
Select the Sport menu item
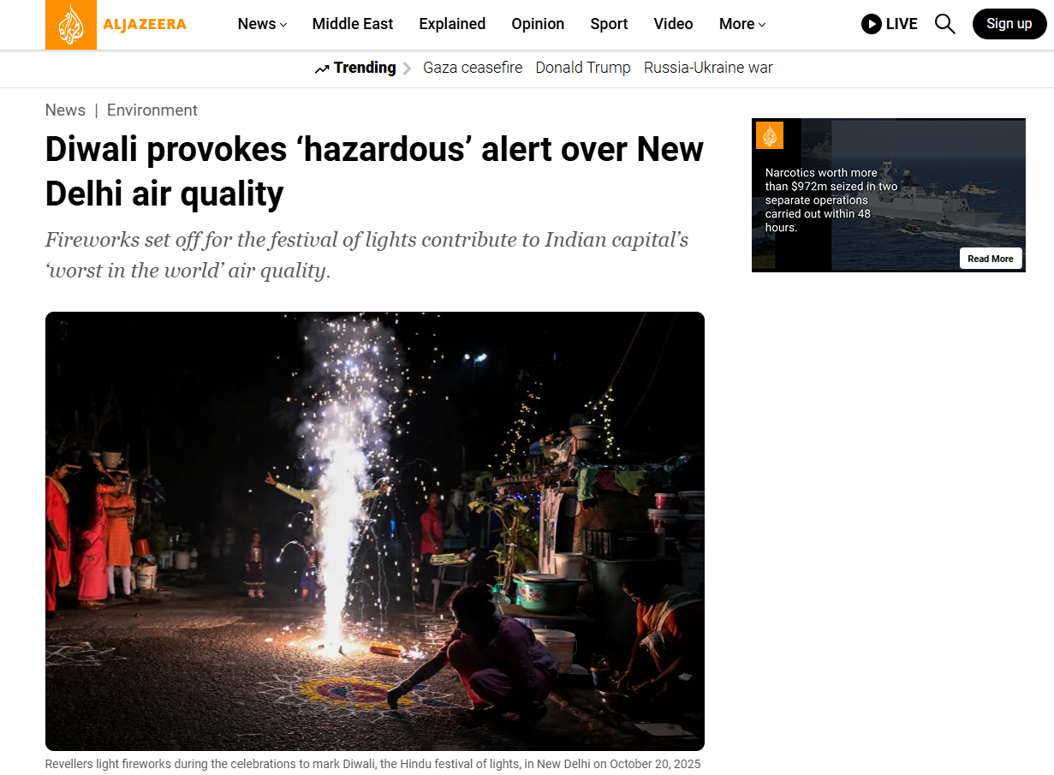(x=609, y=24)
